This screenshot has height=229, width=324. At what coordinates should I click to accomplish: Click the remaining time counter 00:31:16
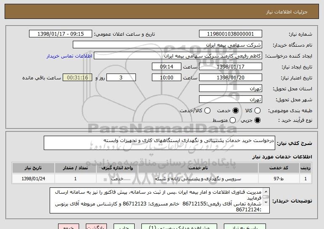pos(77,78)
